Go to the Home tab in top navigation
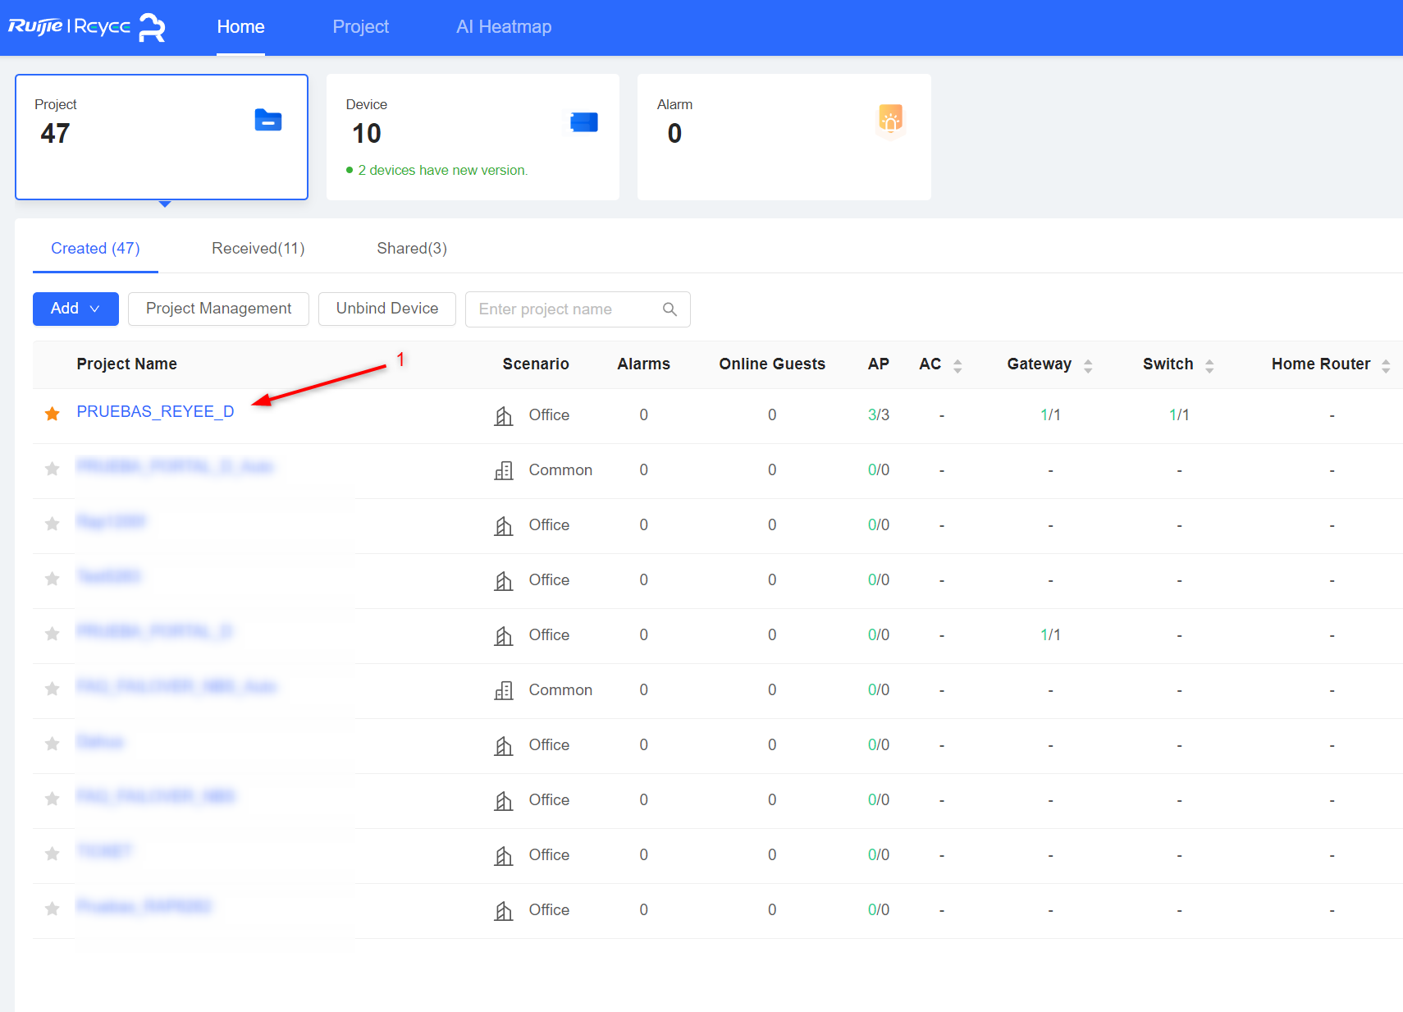The image size is (1403, 1012). pos(240,27)
